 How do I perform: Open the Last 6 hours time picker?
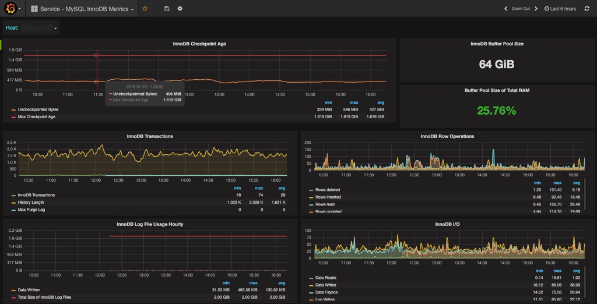click(560, 9)
